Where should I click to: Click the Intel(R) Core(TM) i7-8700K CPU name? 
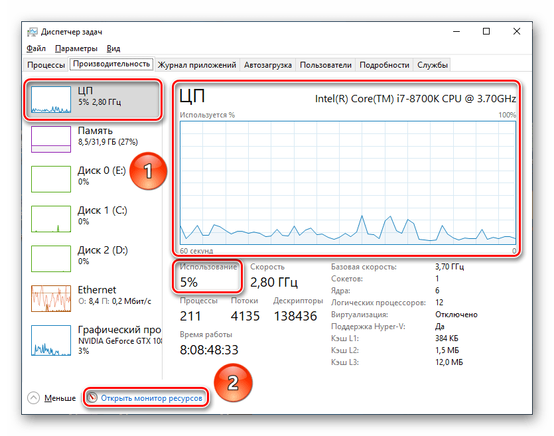pyautogui.click(x=415, y=99)
